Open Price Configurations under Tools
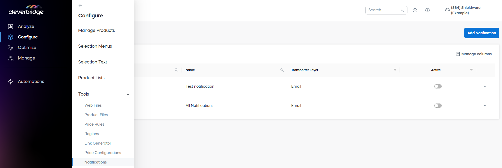502x168 pixels. pos(103,153)
